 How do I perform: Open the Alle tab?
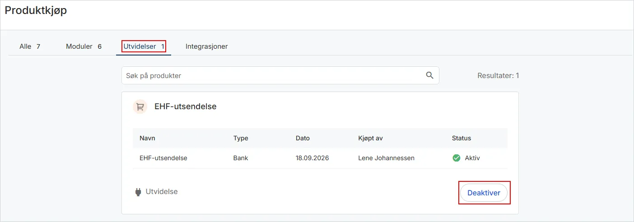30,46
